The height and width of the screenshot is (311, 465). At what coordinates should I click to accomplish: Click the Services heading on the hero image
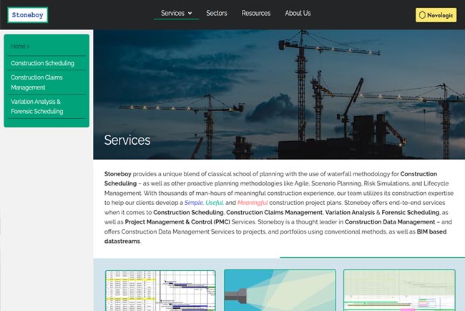pos(127,140)
